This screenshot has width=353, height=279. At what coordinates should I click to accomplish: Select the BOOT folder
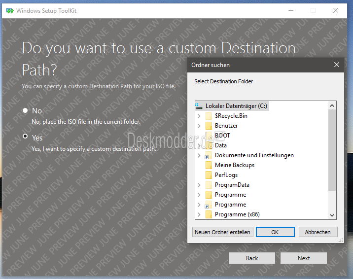click(x=222, y=136)
